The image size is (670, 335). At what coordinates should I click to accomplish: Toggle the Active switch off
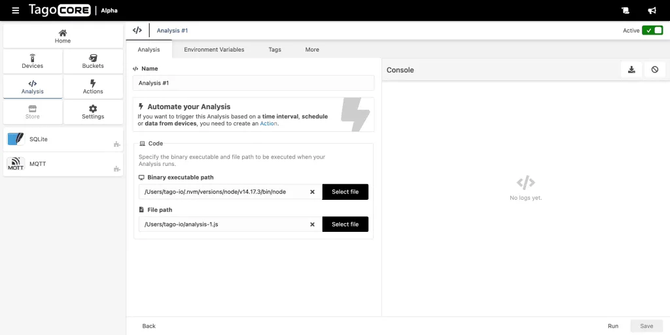[652, 31]
